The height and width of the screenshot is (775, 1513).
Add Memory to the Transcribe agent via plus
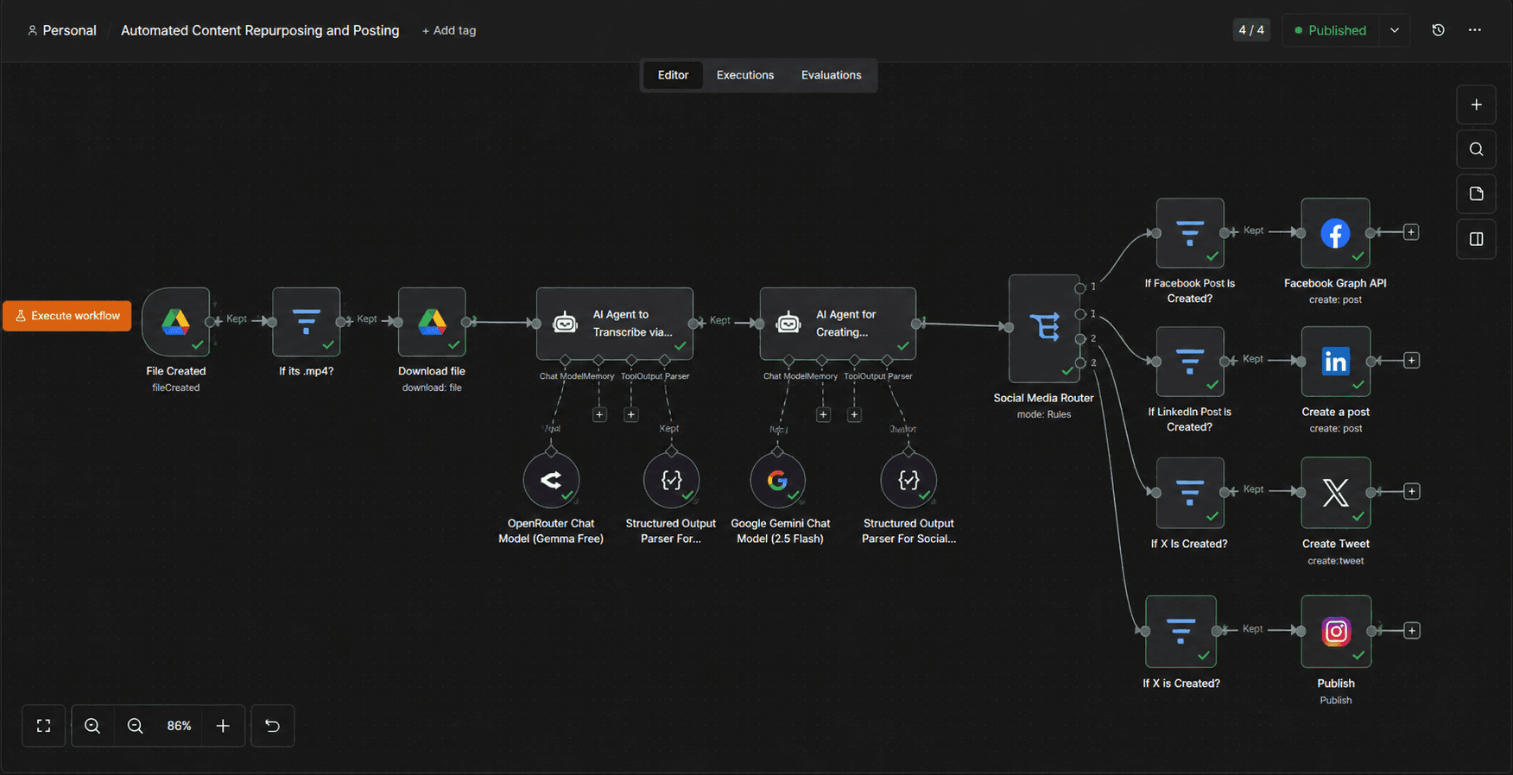point(599,415)
